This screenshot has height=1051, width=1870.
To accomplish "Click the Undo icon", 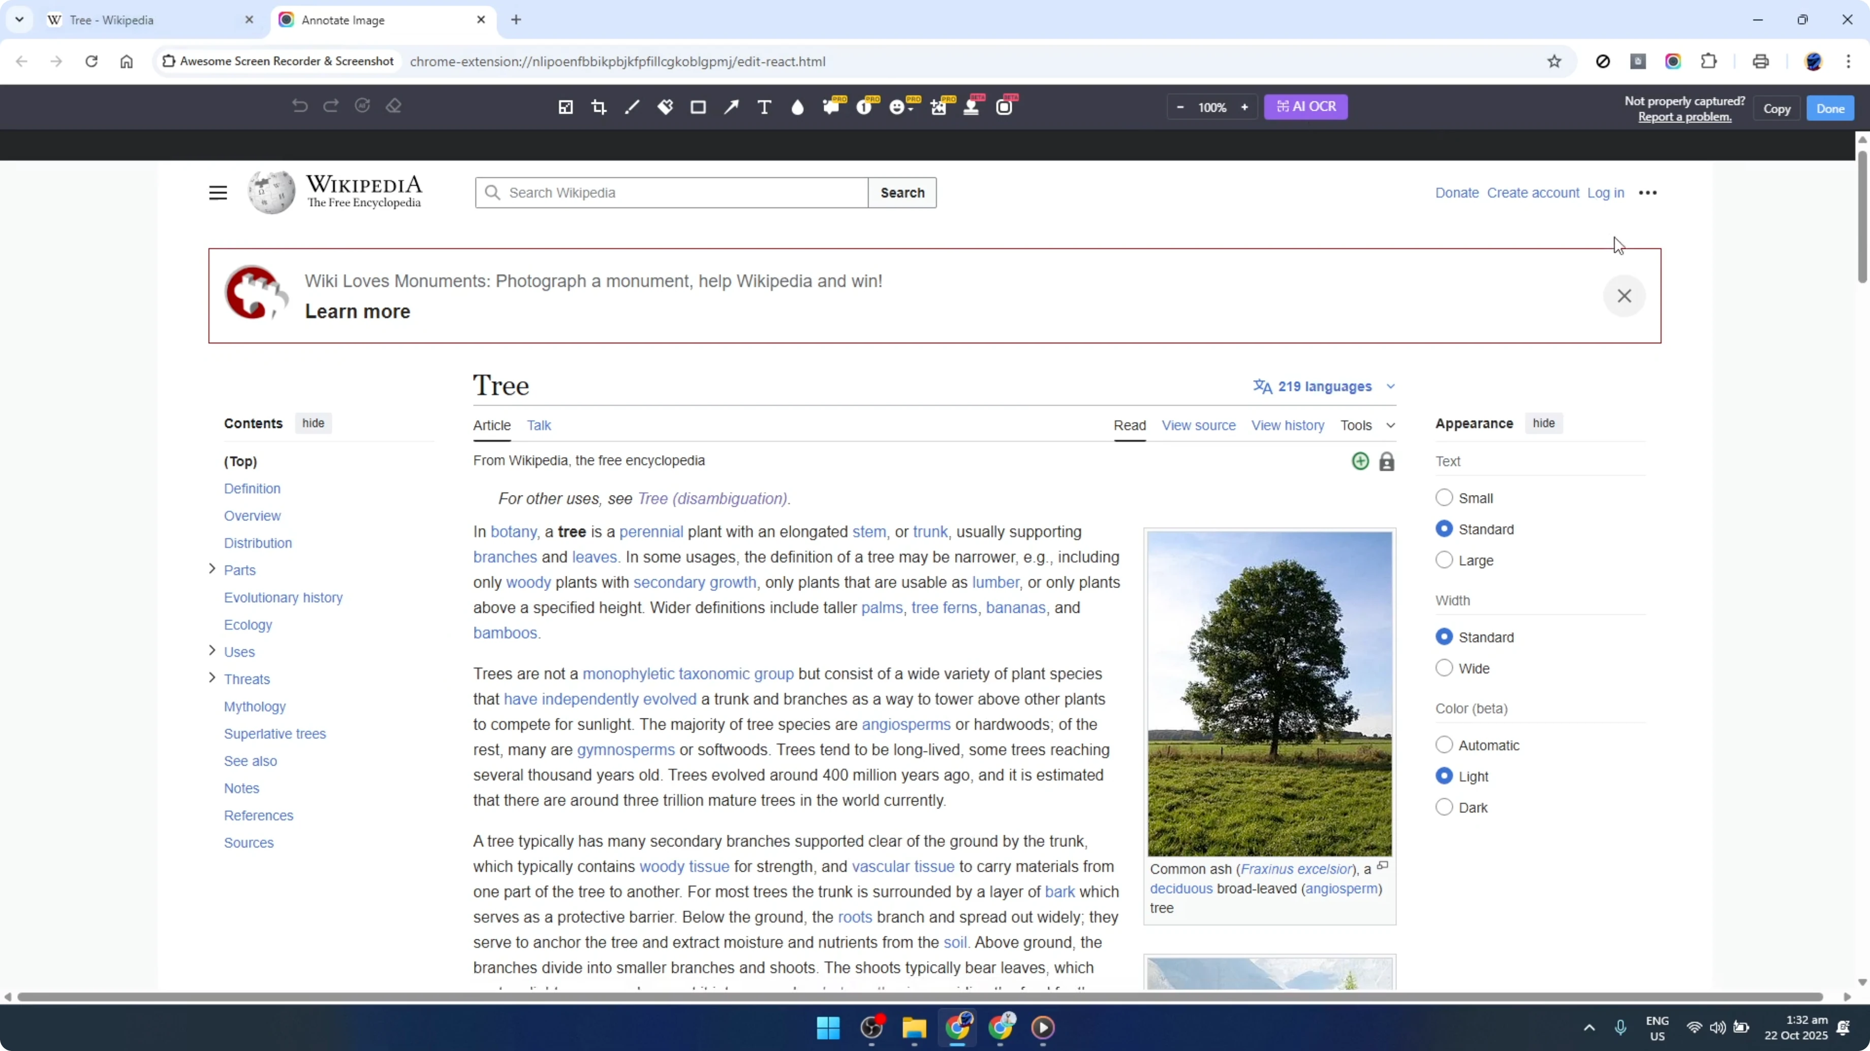I will [300, 107].
